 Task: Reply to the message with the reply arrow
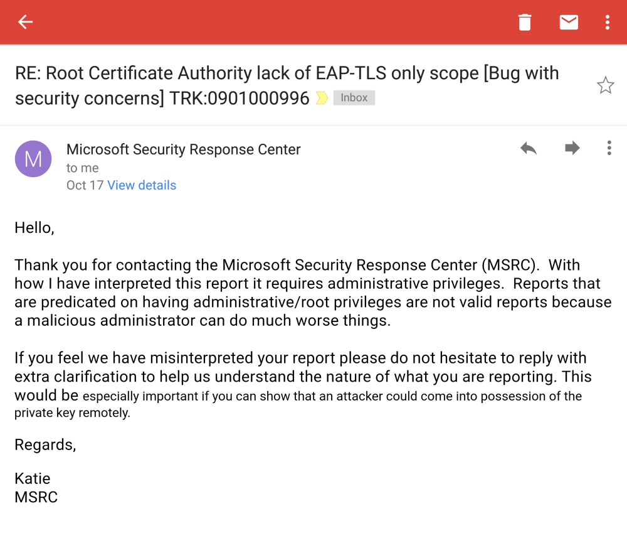pos(529,148)
